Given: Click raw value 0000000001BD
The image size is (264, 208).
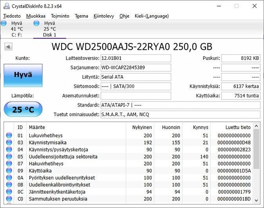Looking at the screenshot, I should point(234,199).
